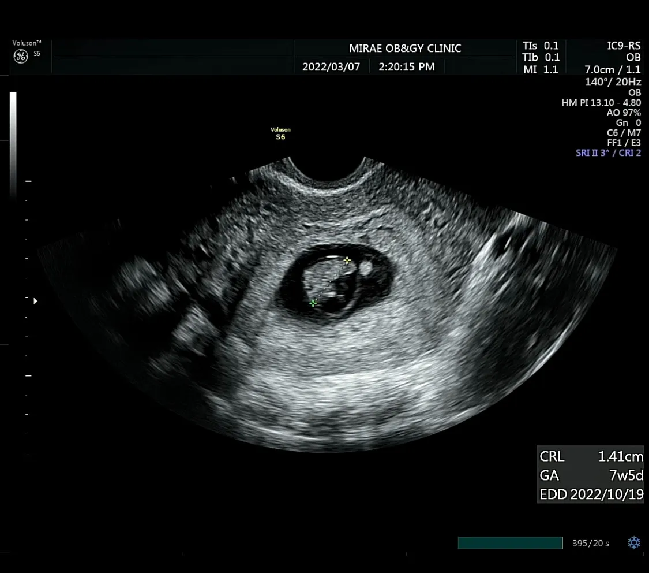Click the green caliper cross marker
Screen dimensions: 649x573
point(313,303)
